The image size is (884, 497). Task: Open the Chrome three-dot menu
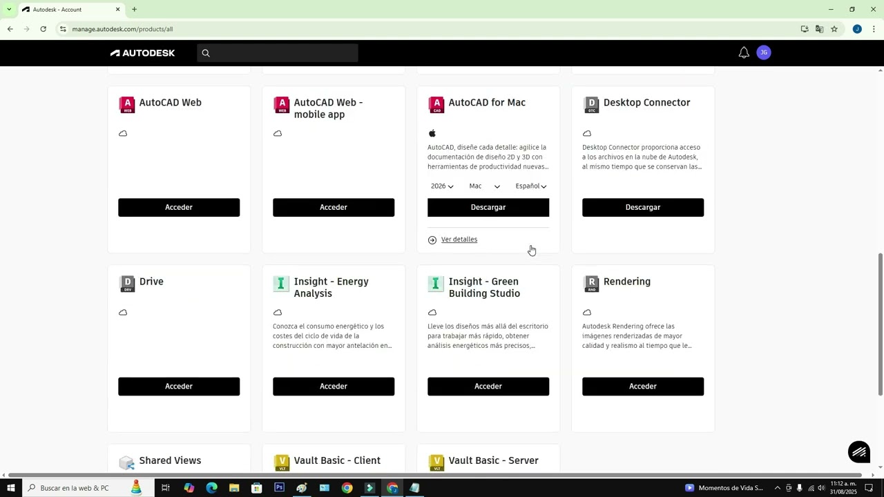point(874,29)
